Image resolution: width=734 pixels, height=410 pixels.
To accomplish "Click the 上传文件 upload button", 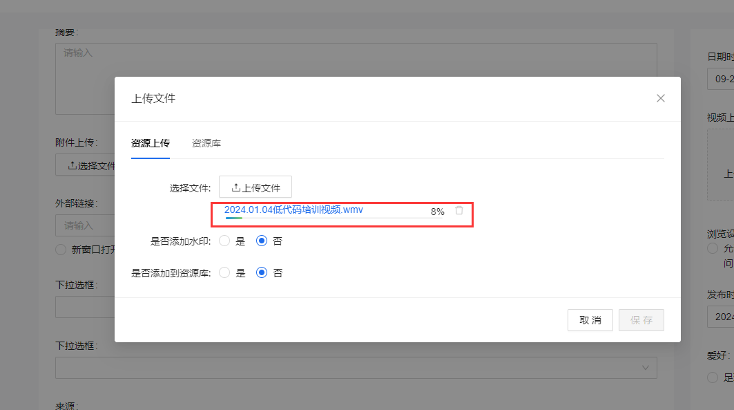I will tap(255, 187).
